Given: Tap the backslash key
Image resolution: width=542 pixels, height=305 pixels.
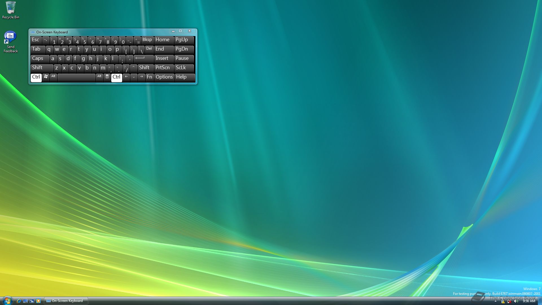Looking at the screenshot, I should click(x=141, y=50).
